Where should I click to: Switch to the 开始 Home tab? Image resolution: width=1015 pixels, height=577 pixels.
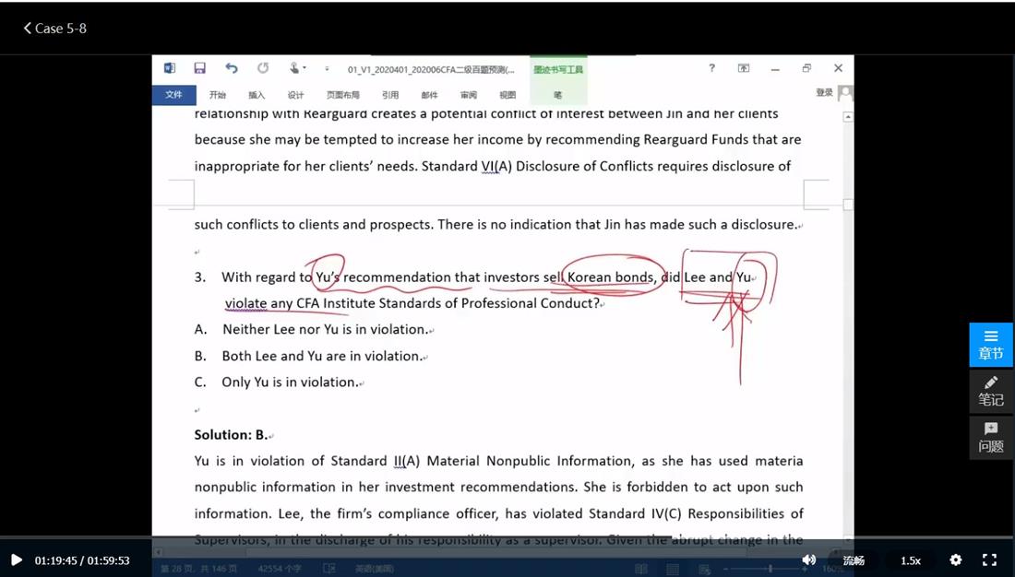click(218, 95)
